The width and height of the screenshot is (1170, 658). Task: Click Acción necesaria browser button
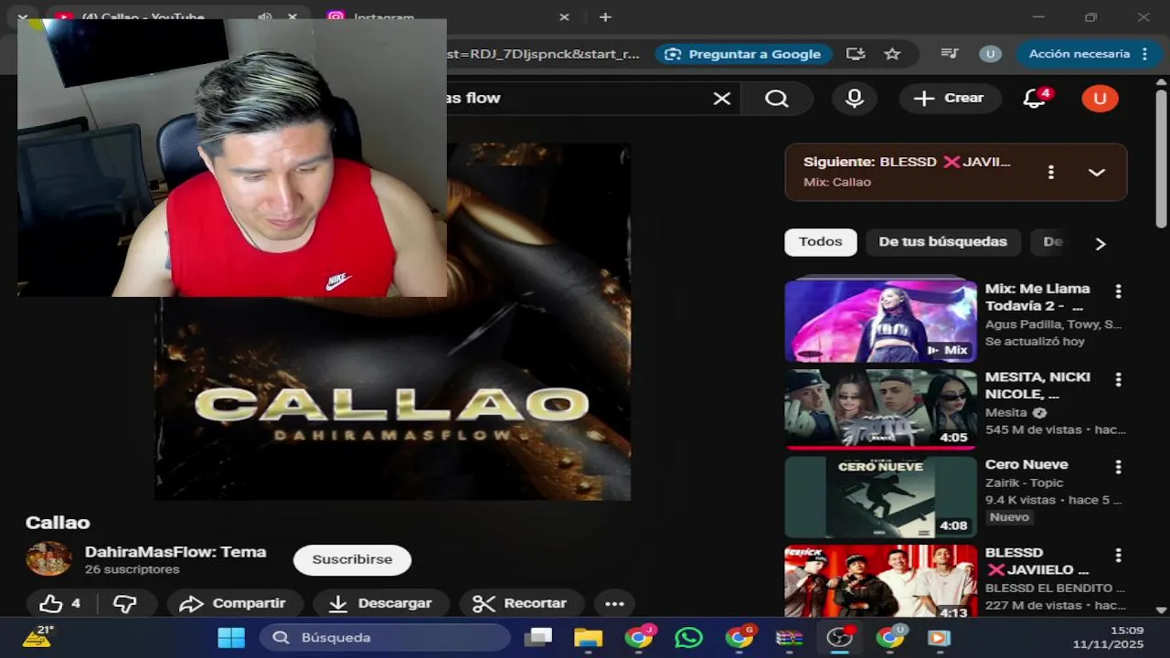click(x=1088, y=54)
